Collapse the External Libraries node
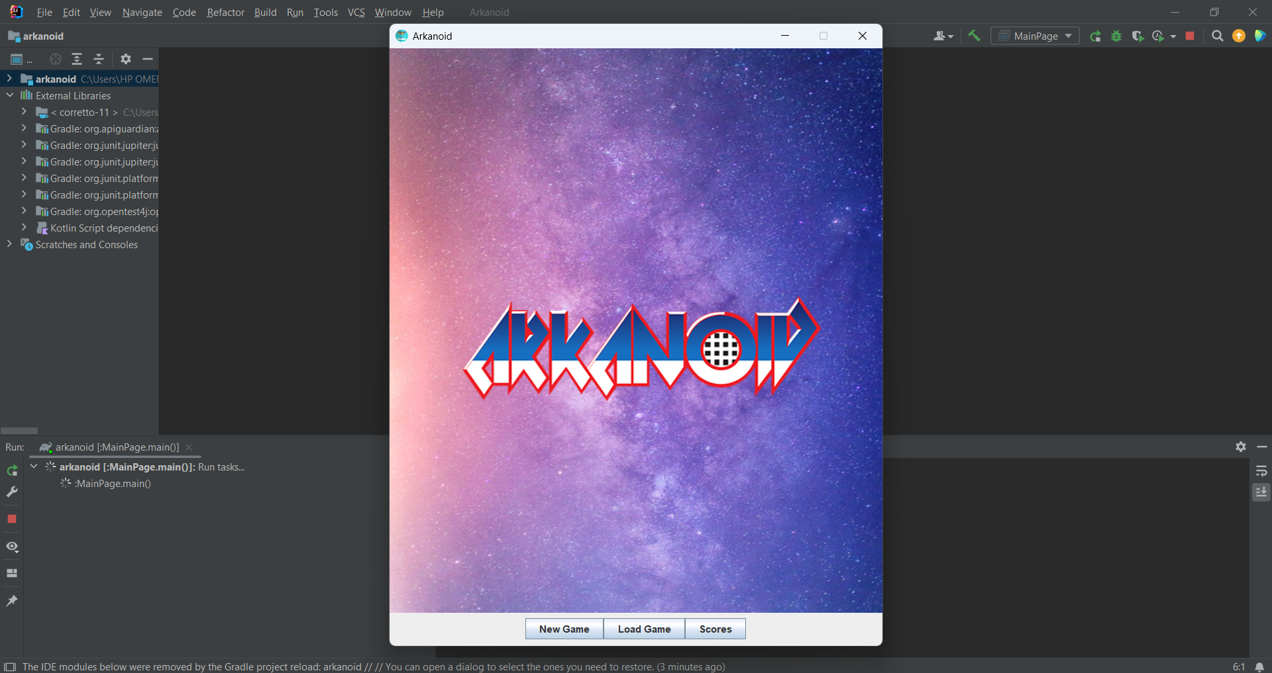This screenshot has width=1272, height=673. tap(9, 95)
